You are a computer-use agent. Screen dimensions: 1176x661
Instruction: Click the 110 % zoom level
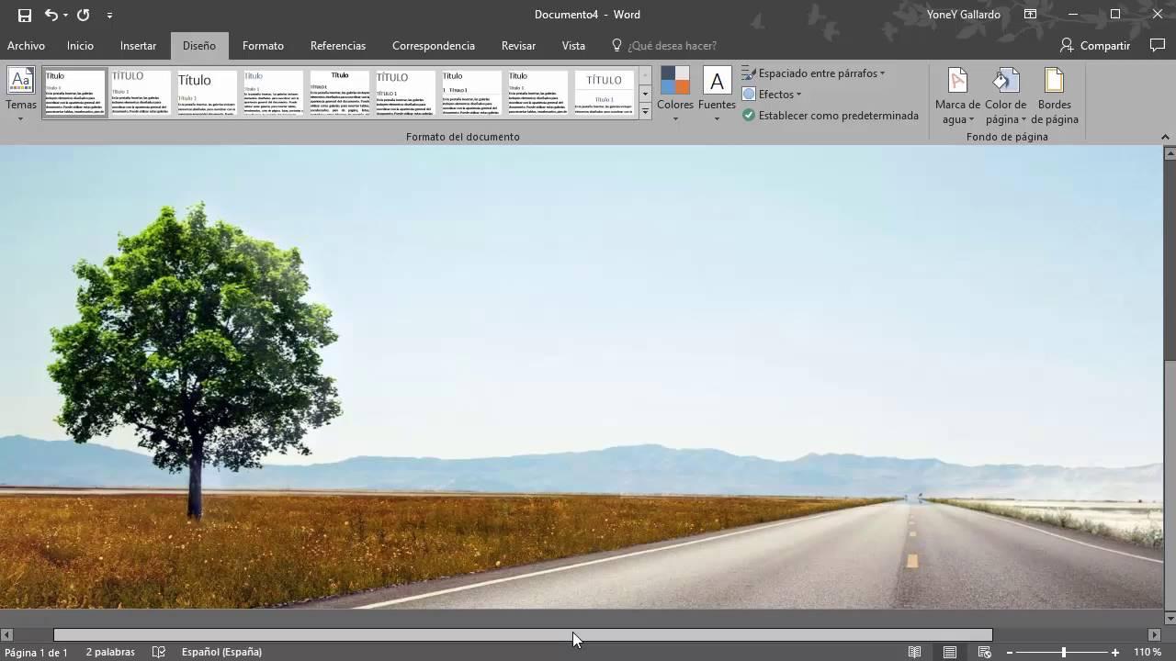tap(1148, 652)
